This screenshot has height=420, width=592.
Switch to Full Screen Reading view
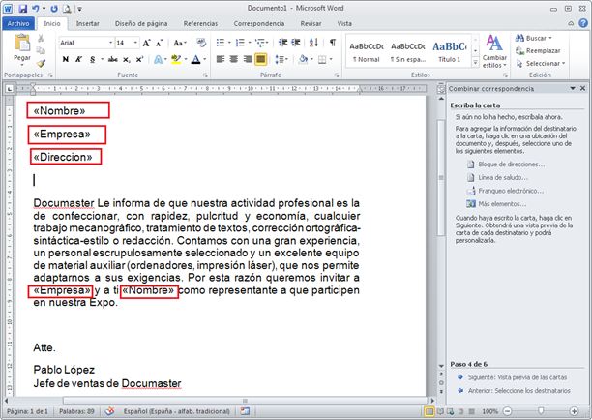[440, 411]
